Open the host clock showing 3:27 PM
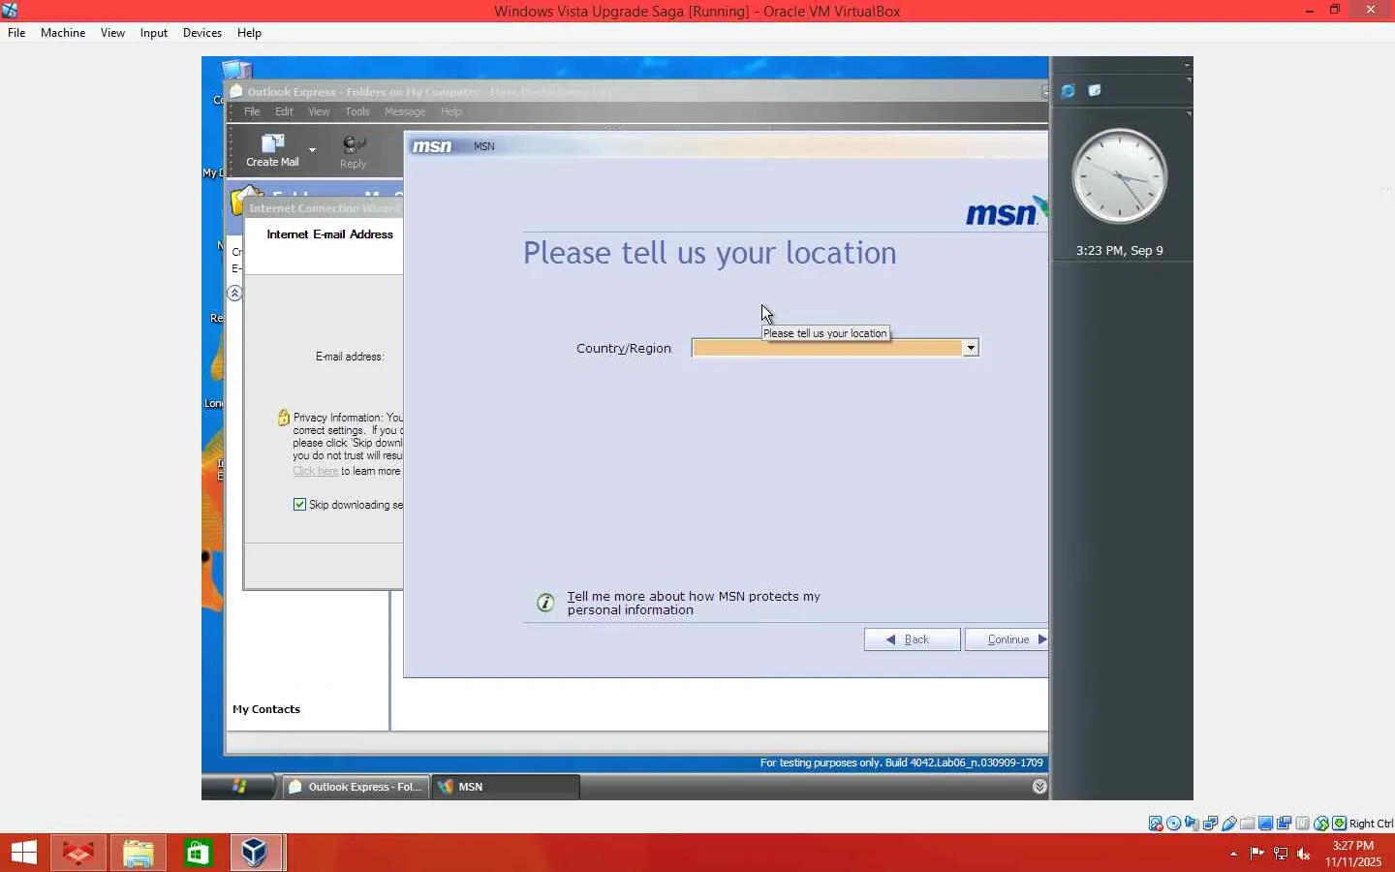The image size is (1395, 872). (x=1353, y=854)
